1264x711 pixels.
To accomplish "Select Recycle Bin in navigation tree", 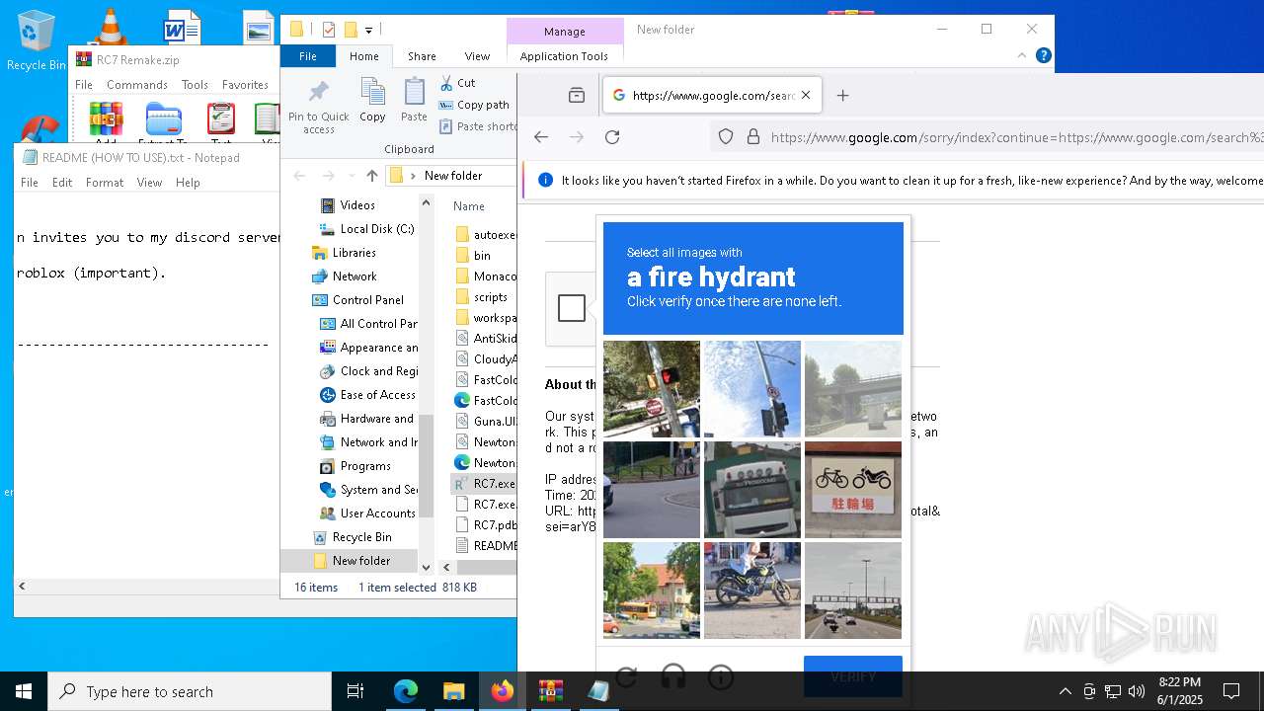I will [x=361, y=537].
